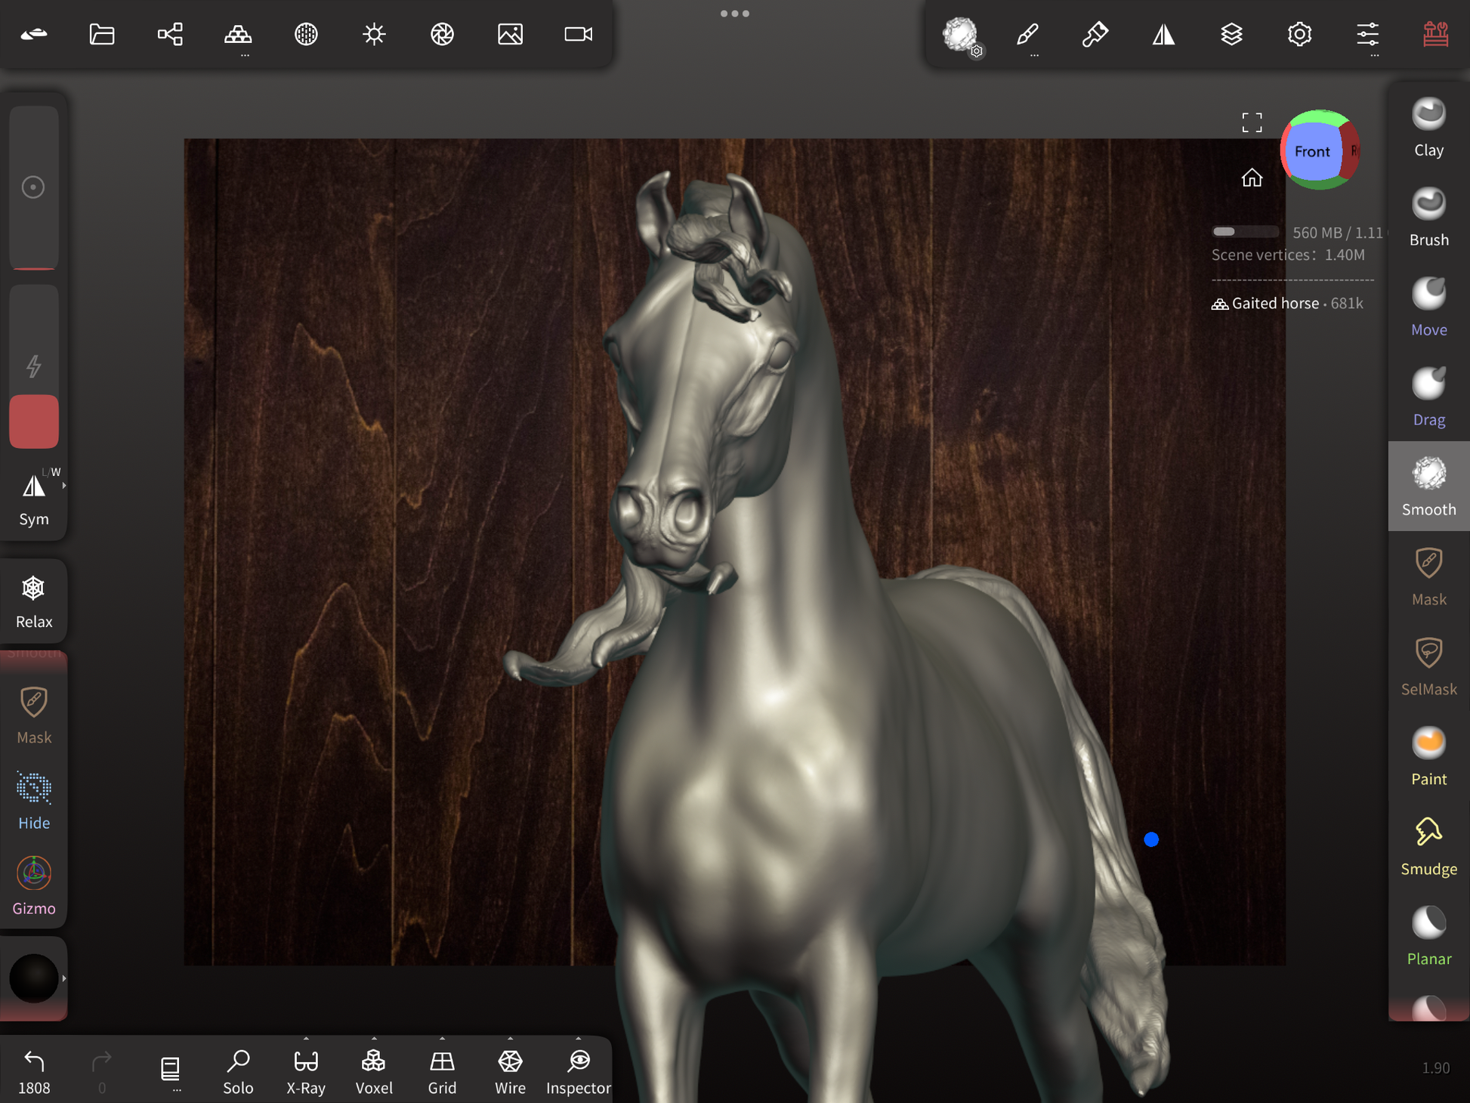Screen dimensions: 1470x1103
Task: Toggle Solo mode
Action: click(x=238, y=1071)
